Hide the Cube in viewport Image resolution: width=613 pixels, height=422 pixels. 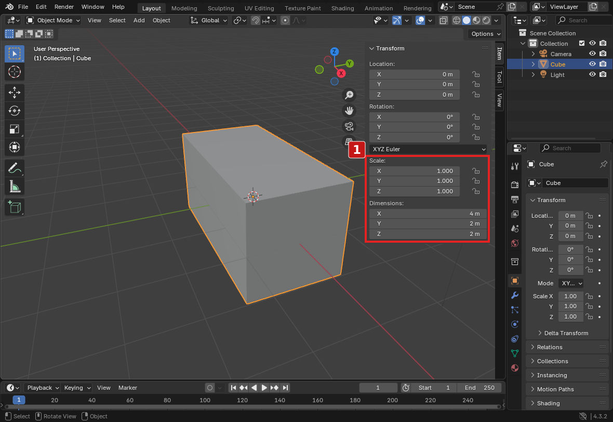point(592,64)
